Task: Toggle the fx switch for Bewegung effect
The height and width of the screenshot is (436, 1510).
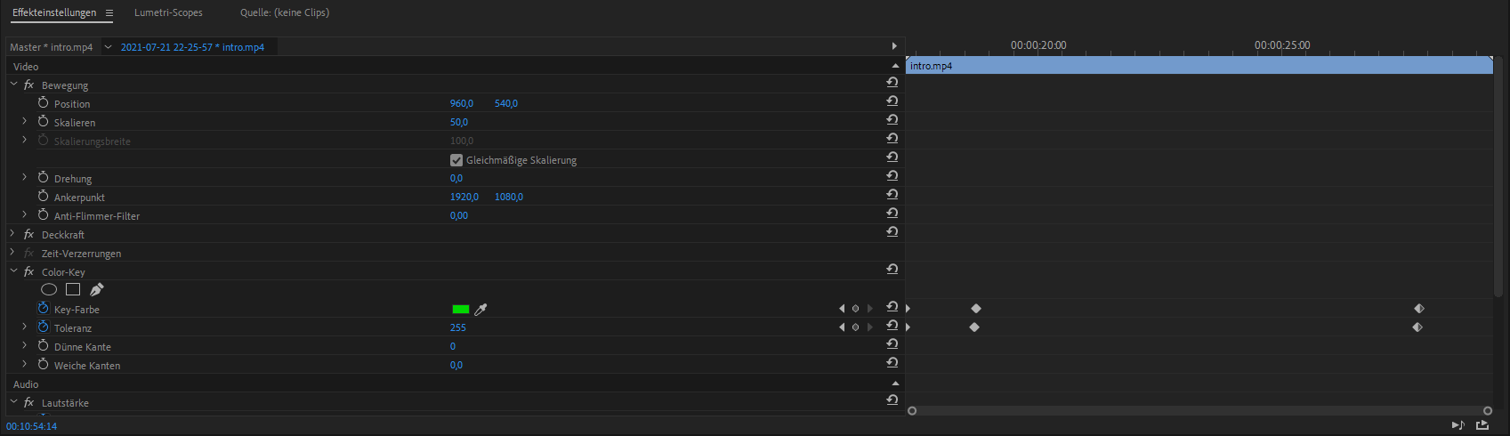Action: (28, 85)
